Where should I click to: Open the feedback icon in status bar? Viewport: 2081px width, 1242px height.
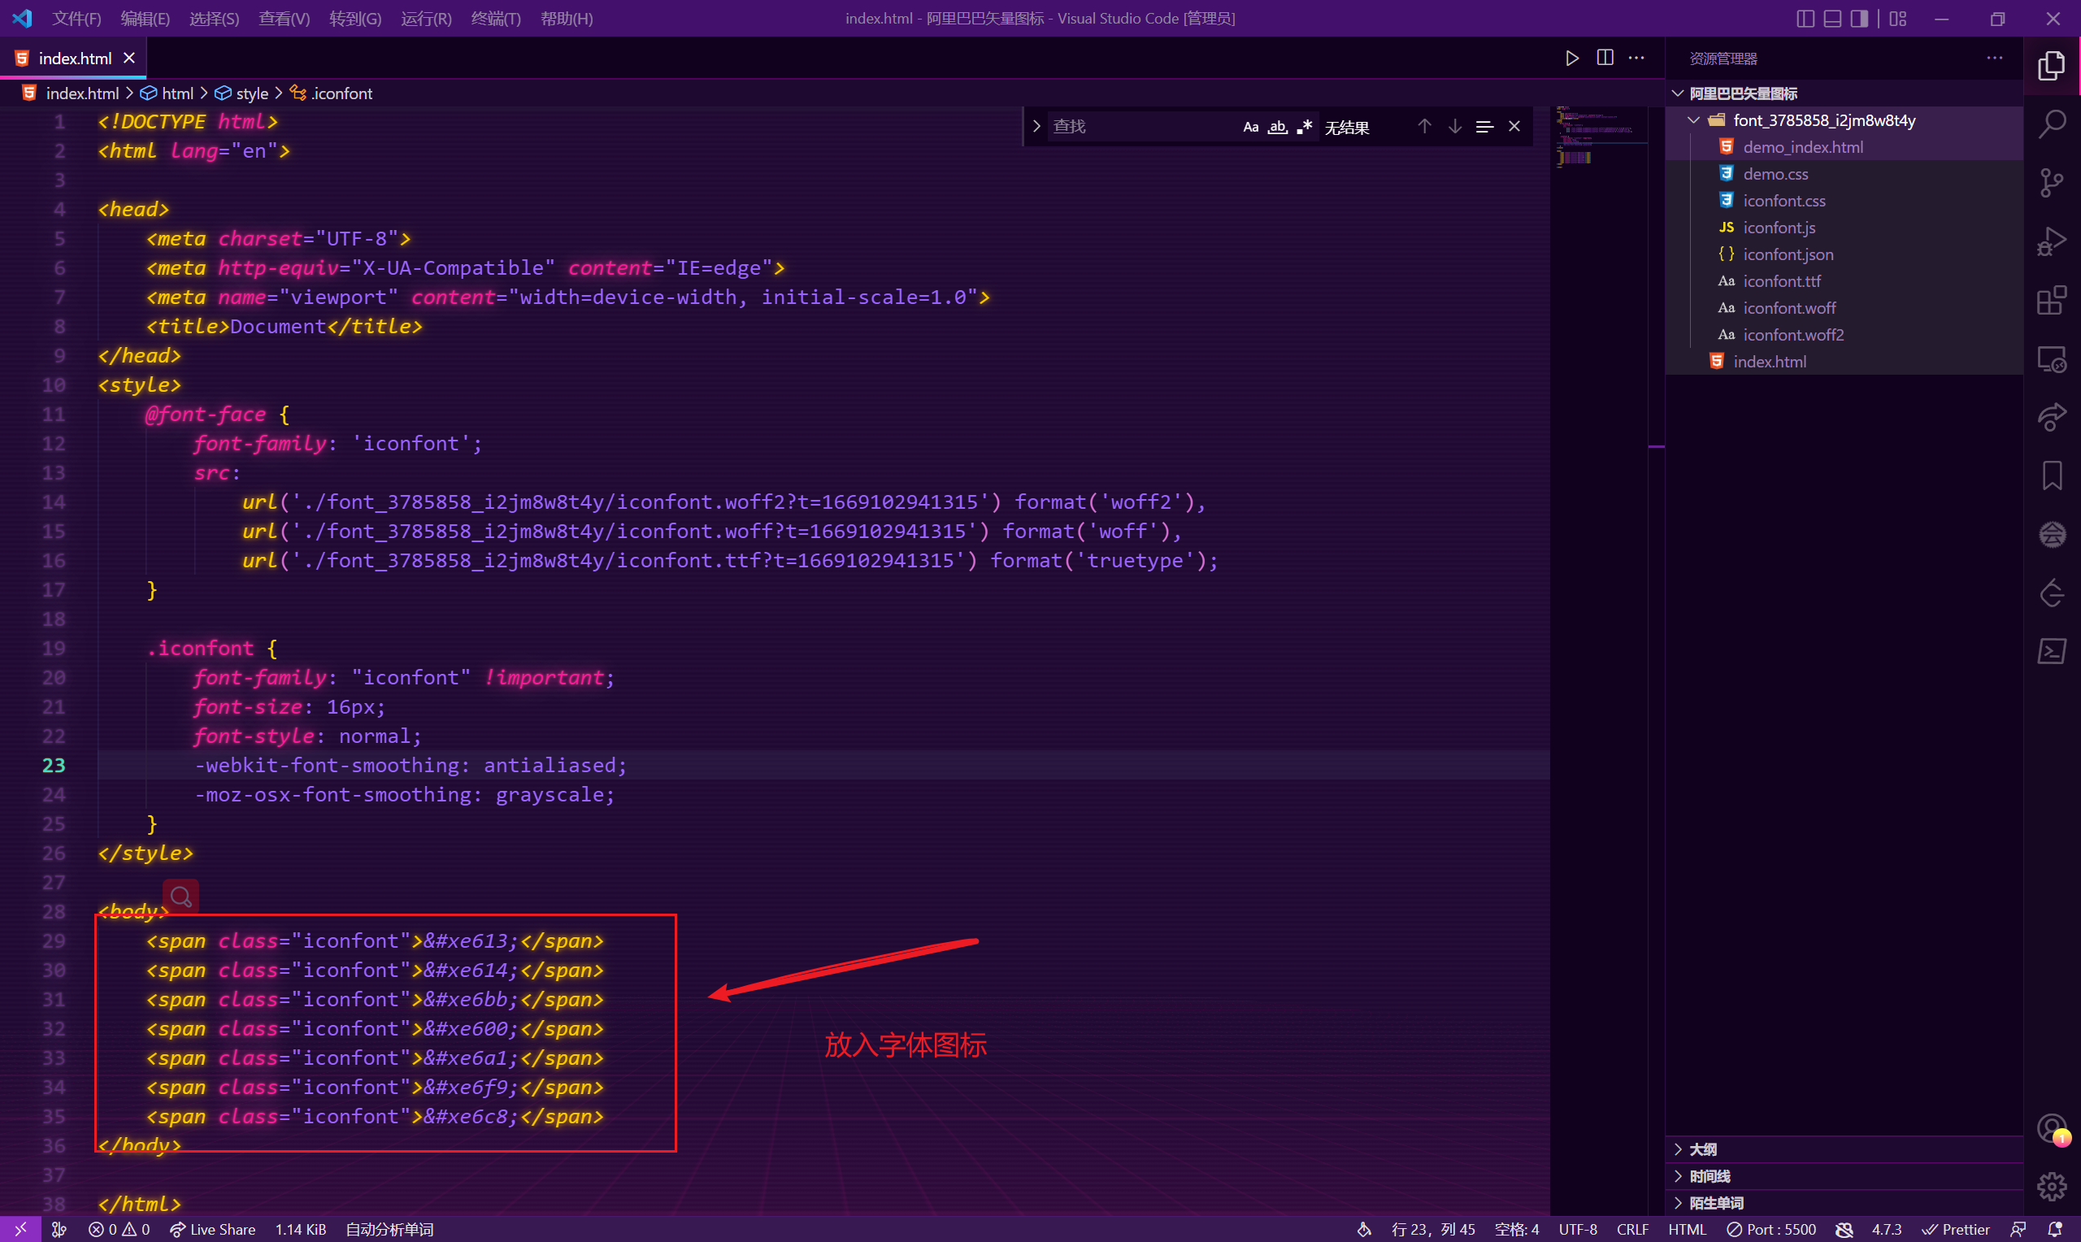pos(2018,1229)
